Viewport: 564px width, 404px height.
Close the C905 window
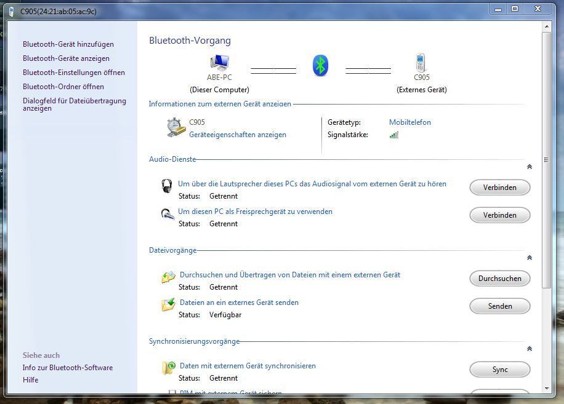[538, 9]
